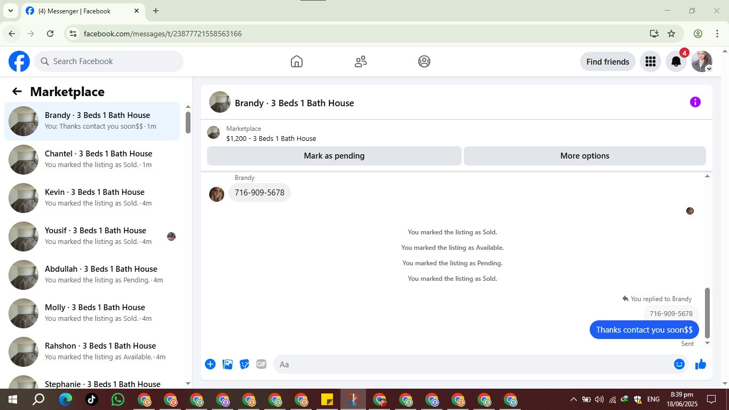
Task: Go back using the Marketplace arrow
Action: 17,91
